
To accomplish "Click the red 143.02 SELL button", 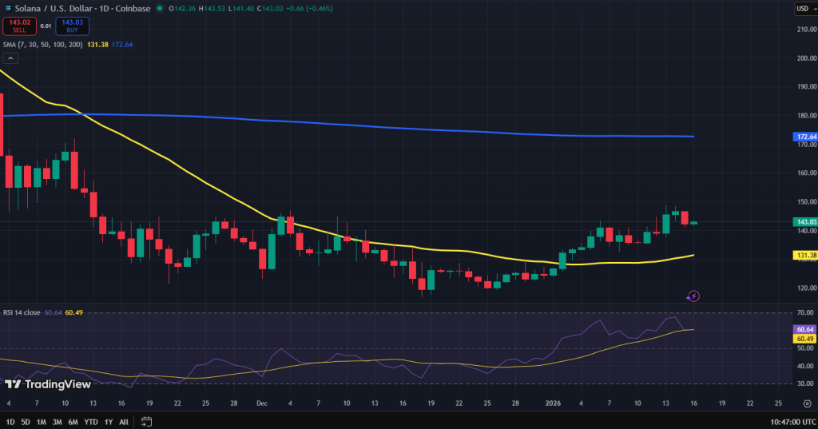I will 19,26.
